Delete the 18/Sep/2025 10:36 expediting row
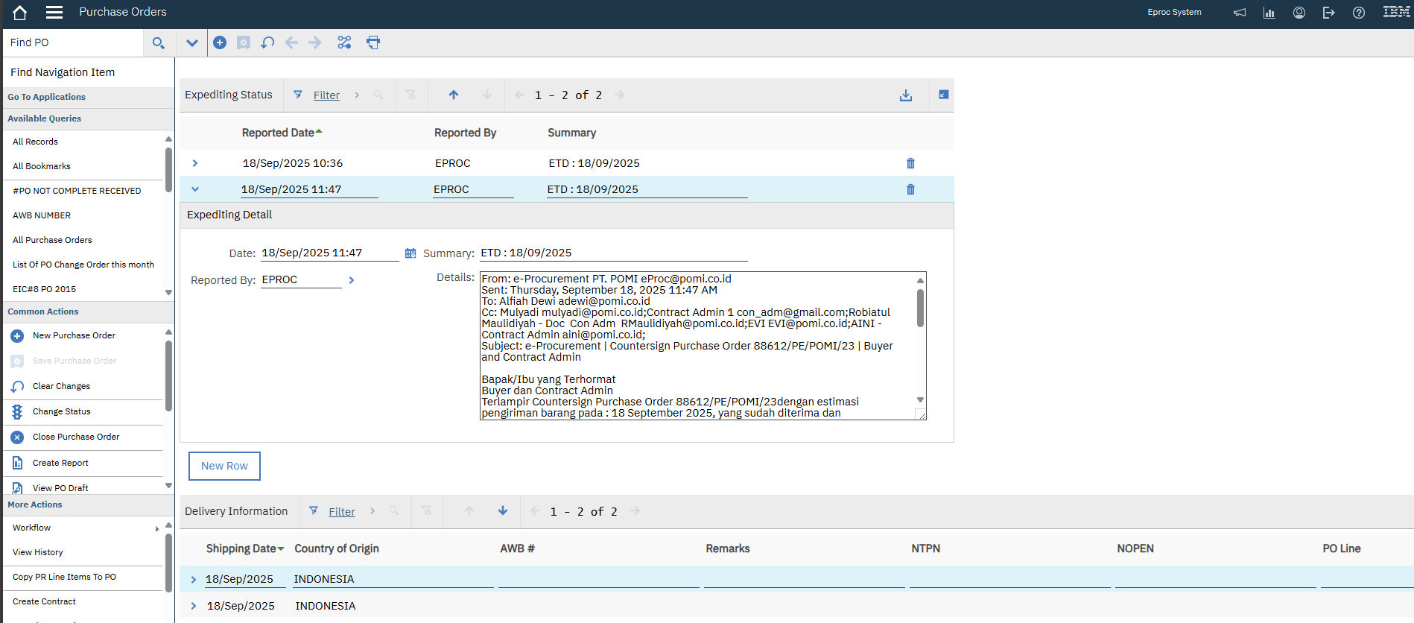Screen dimensions: 1414x623 [910, 163]
